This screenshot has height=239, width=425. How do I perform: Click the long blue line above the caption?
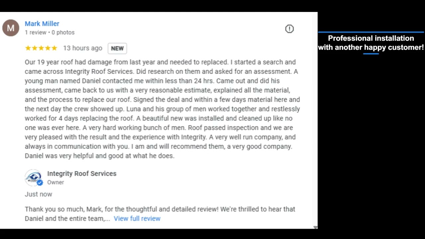coord(371,32)
